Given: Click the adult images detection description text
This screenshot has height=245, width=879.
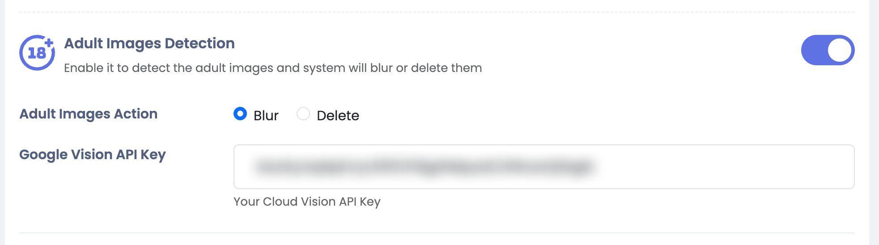Looking at the screenshot, I should [273, 68].
